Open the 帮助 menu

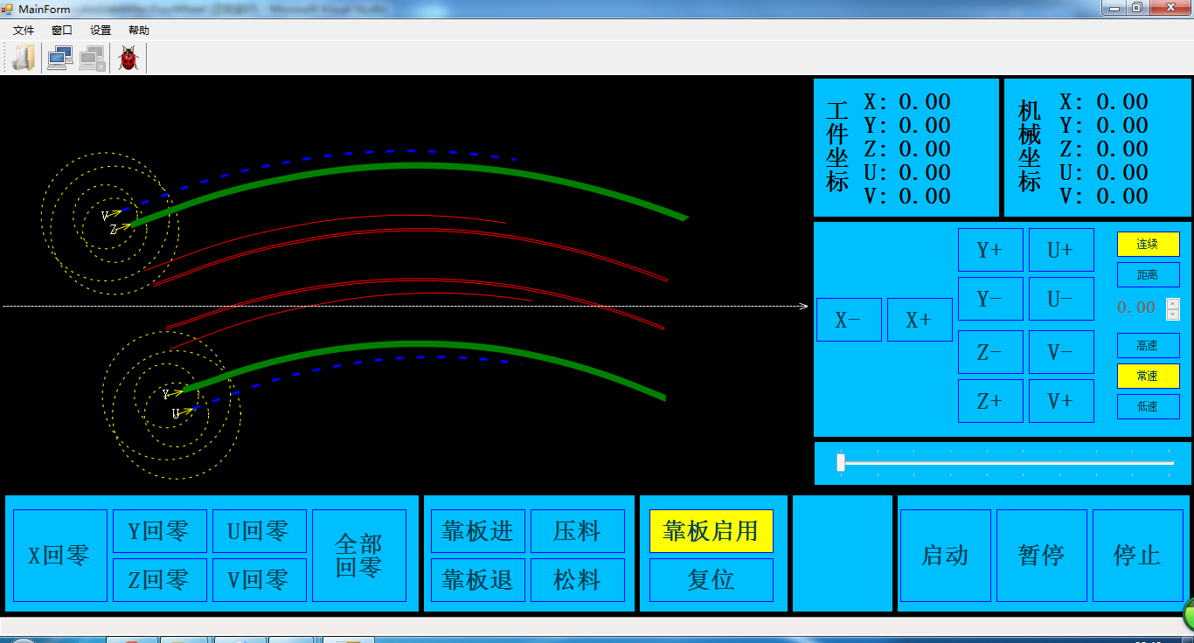click(139, 31)
